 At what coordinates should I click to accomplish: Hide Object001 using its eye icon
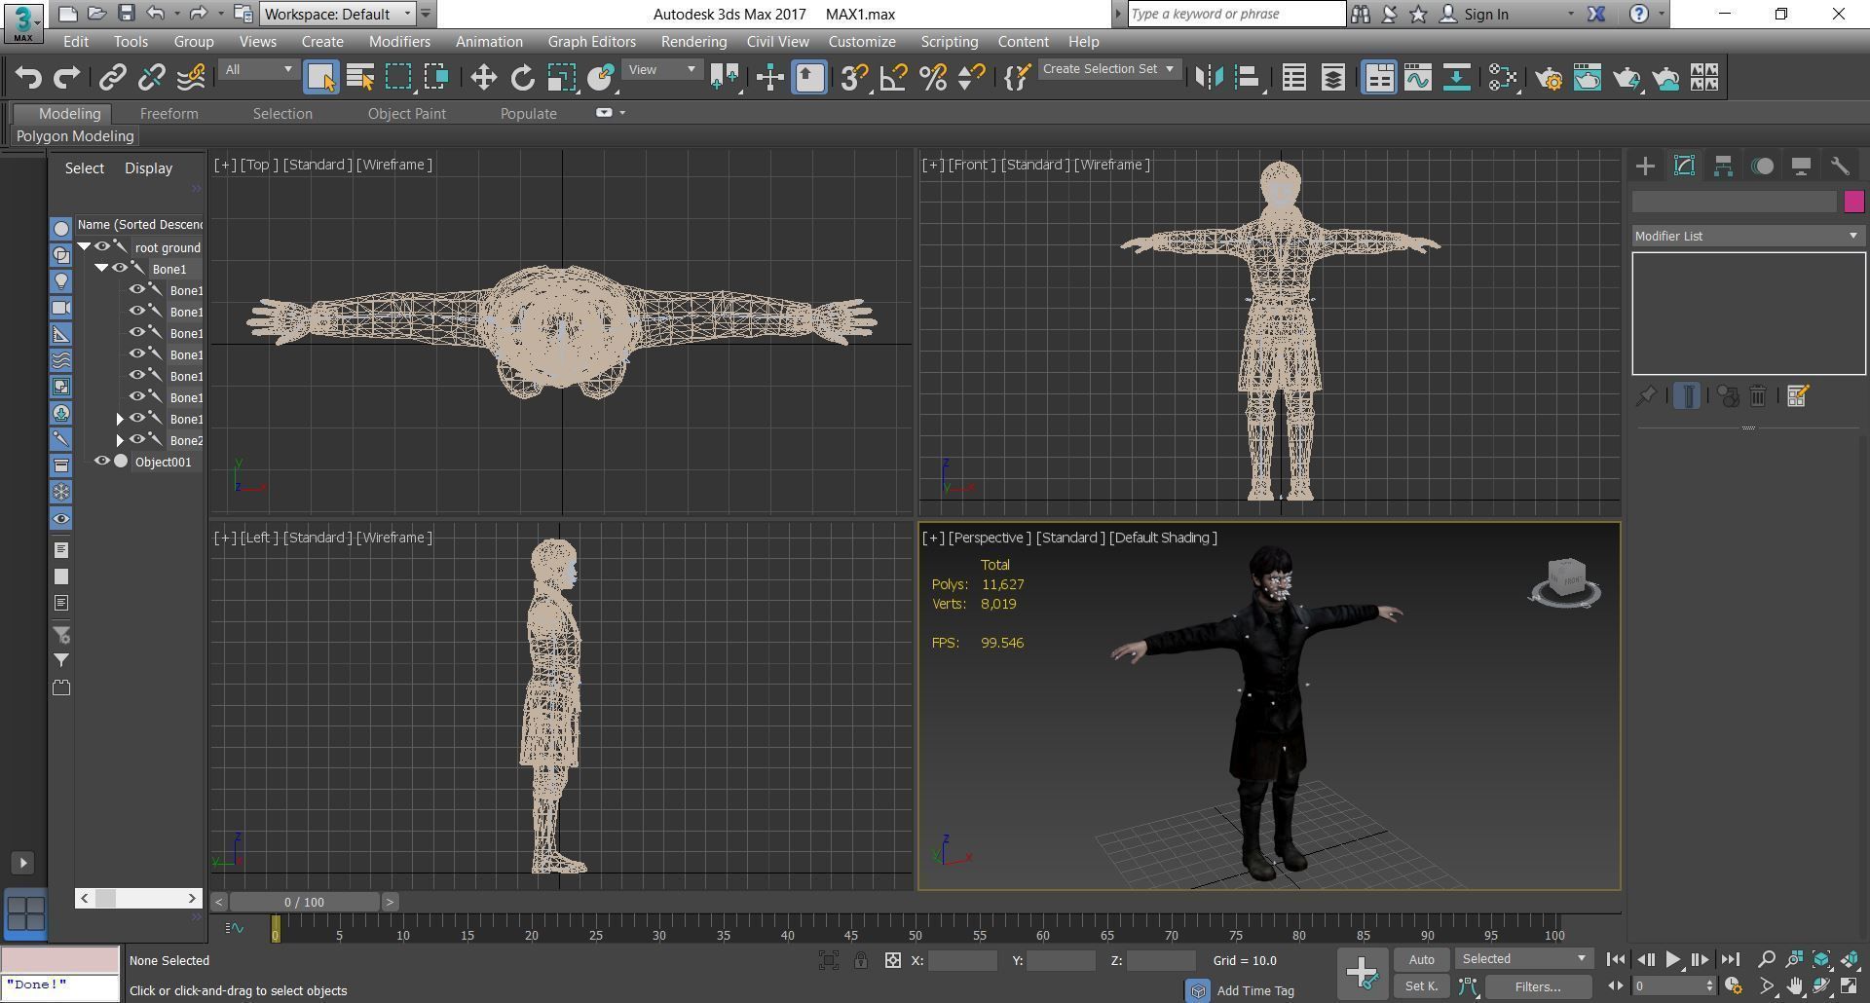(101, 462)
